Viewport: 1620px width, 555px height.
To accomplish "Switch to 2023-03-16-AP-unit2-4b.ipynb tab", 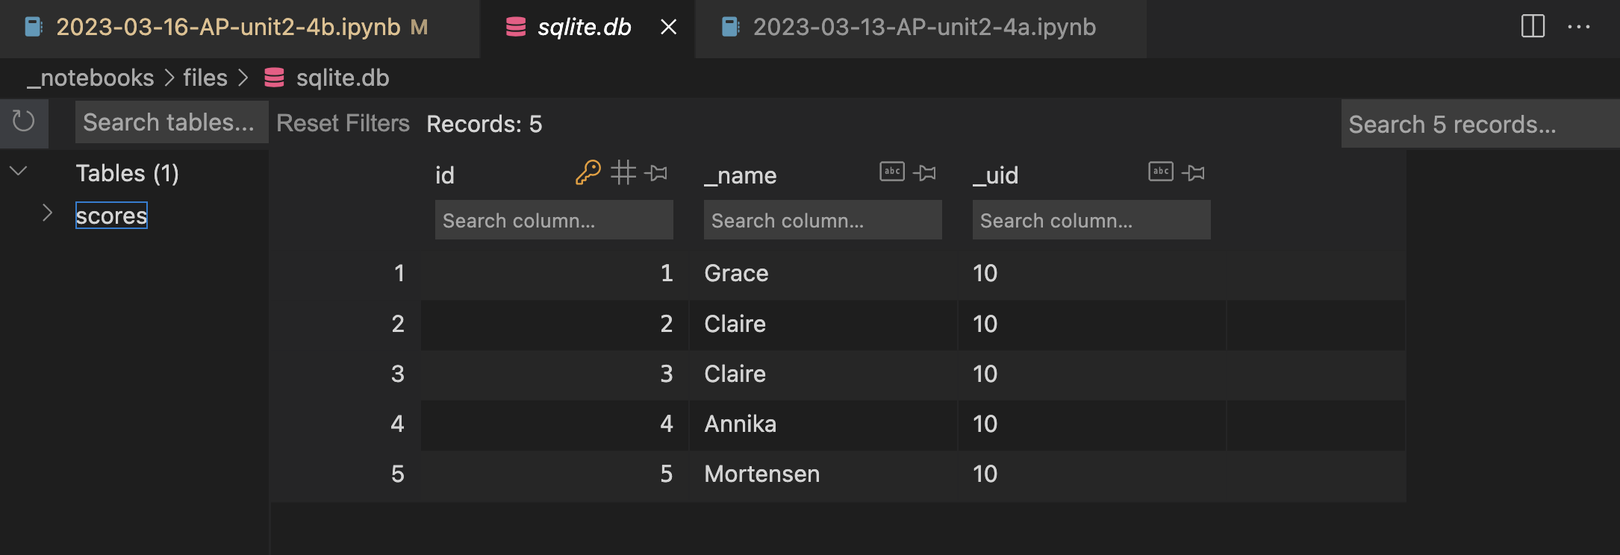I will click(x=239, y=28).
